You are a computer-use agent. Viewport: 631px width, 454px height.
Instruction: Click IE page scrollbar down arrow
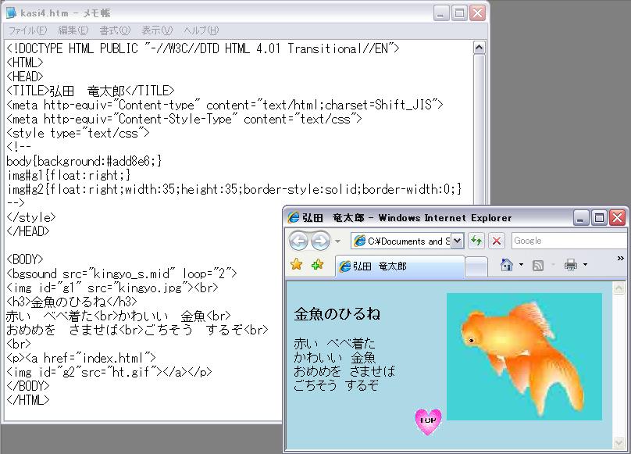click(619, 443)
